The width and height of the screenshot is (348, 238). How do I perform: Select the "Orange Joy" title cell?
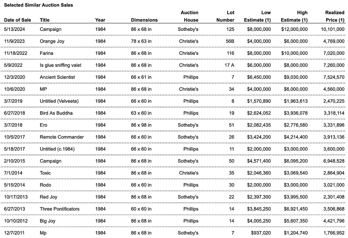52,41
